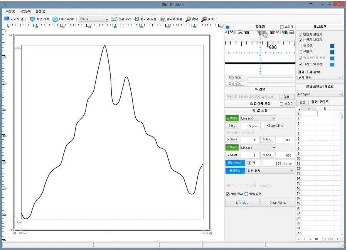Select cell A1 in the result grid
This screenshot has height=250, width=347.
(309, 113)
